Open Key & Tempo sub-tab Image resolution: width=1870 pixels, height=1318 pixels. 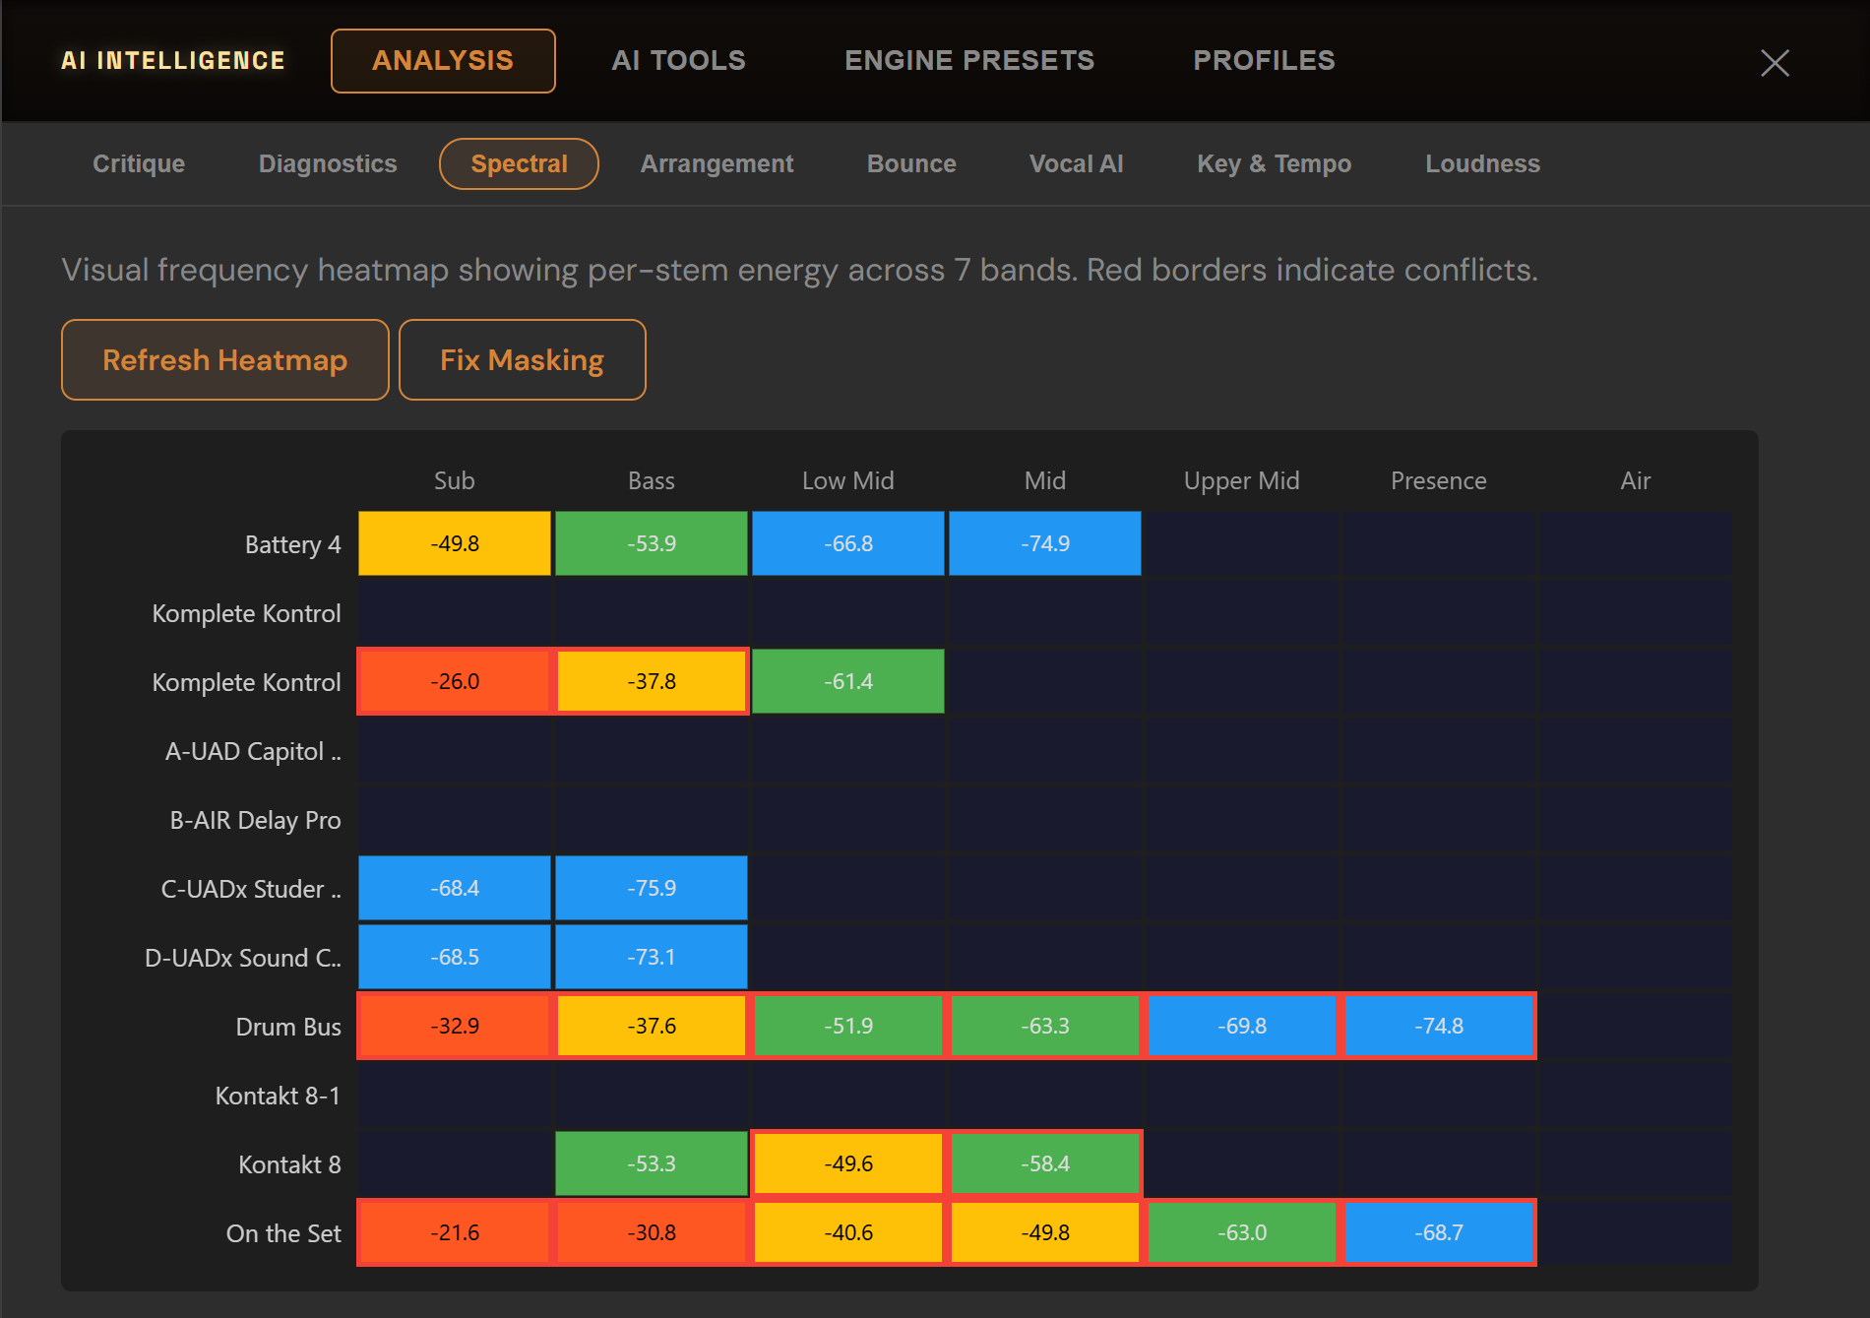(1274, 163)
